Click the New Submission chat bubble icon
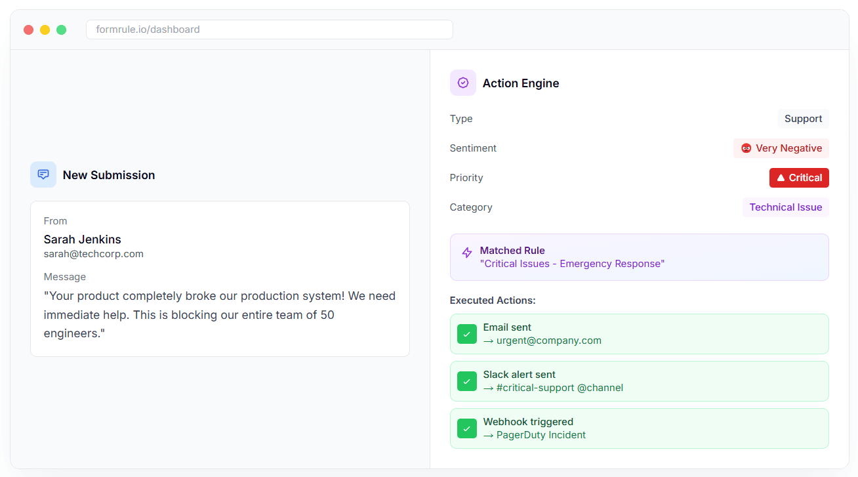The image size is (858, 477). 43,175
